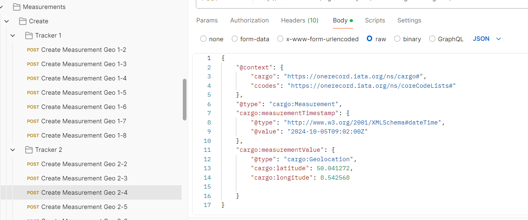Select the GraphQL body type radio

click(x=432, y=39)
